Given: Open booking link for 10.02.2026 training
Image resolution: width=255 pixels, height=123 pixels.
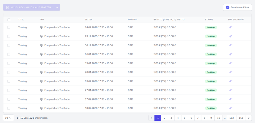Looking at the screenshot, I should (x=230, y=108).
